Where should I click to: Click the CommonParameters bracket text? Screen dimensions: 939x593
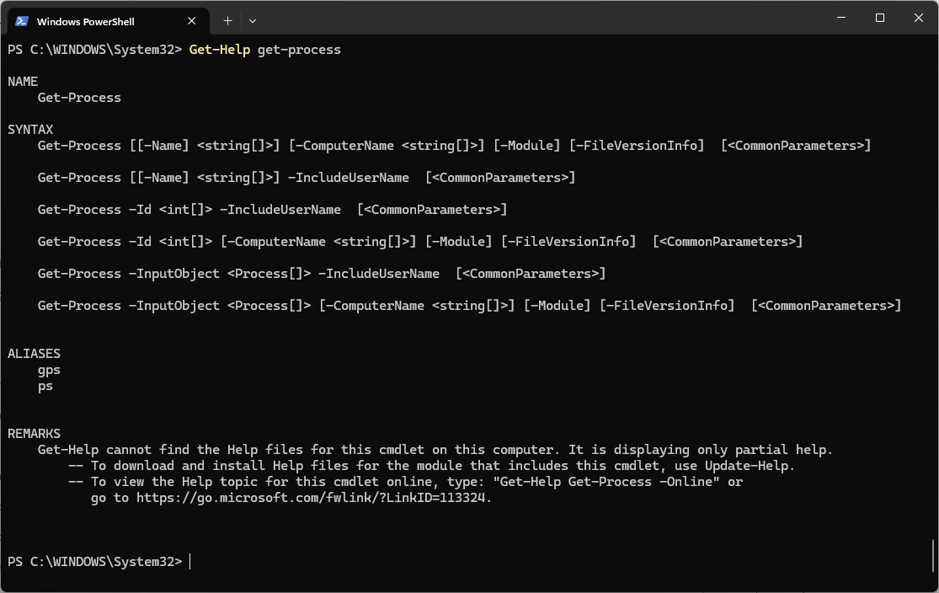tap(796, 145)
